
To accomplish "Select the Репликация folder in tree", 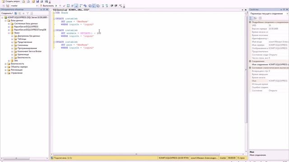I will click(17, 70).
